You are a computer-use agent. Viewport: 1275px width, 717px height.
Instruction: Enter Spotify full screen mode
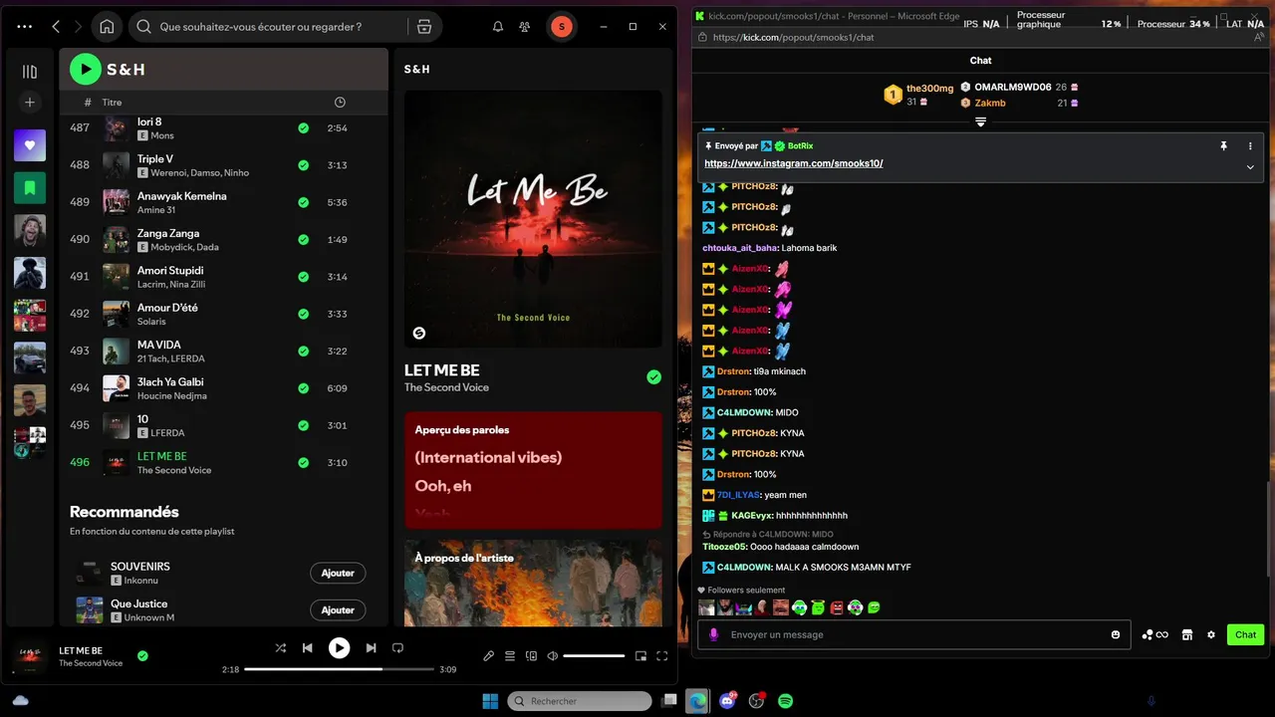click(662, 656)
